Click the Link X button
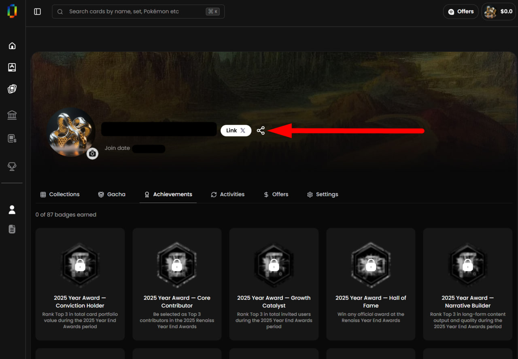This screenshot has height=359, width=518. (x=236, y=130)
